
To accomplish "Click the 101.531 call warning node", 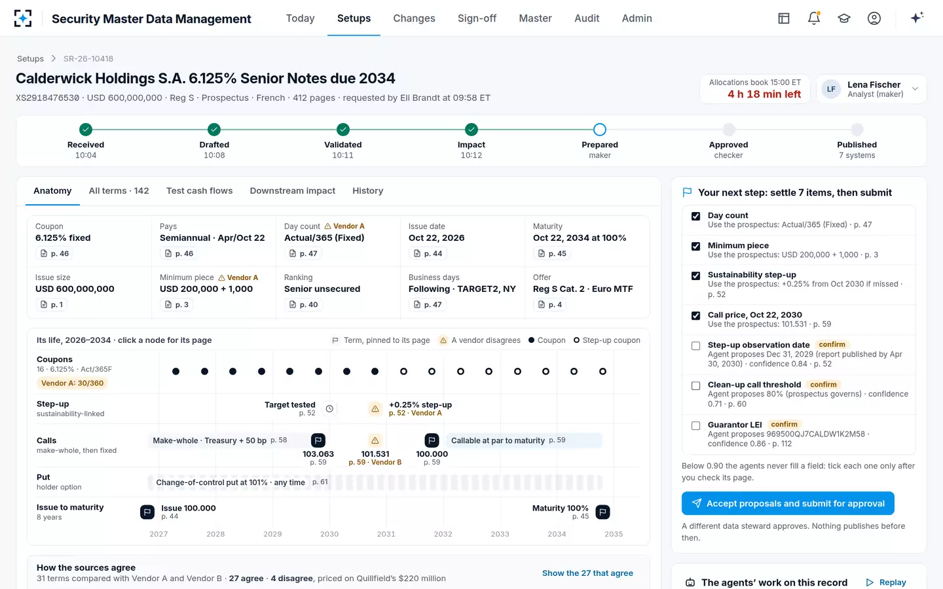I will tap(375, 440).
